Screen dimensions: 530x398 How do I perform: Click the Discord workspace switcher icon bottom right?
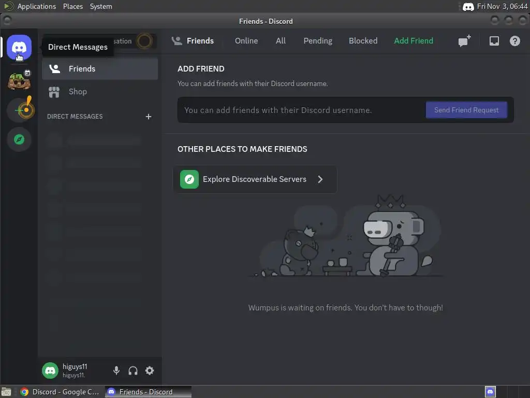[491, 392]
